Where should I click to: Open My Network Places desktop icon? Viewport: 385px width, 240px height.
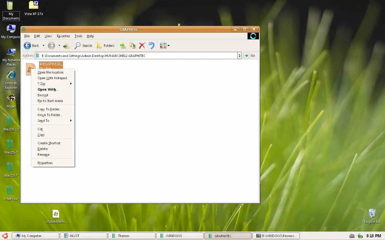(11, 58)
